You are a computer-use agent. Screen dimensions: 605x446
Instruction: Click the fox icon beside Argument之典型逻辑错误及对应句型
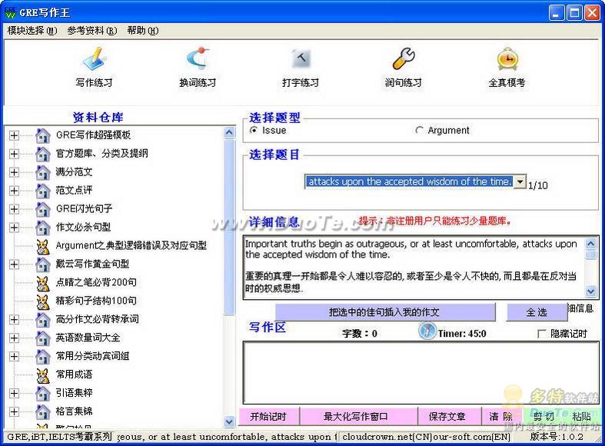(x=43, y=246)
